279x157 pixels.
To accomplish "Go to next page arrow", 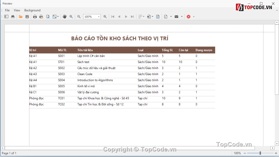I will click(126, 16).
